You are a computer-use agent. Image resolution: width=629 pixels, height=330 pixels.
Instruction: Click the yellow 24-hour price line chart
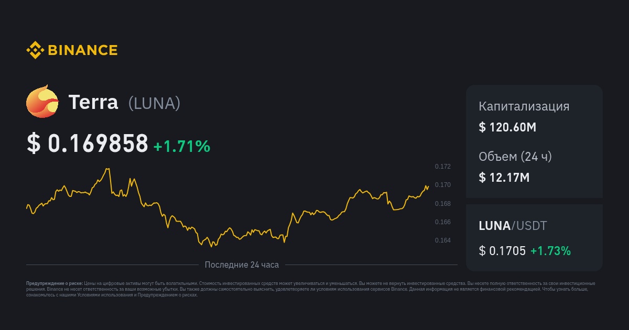tap(227, 207)
